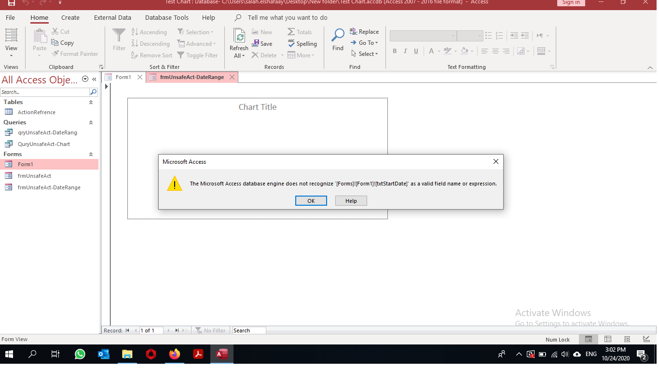Open the File menu

10,17
